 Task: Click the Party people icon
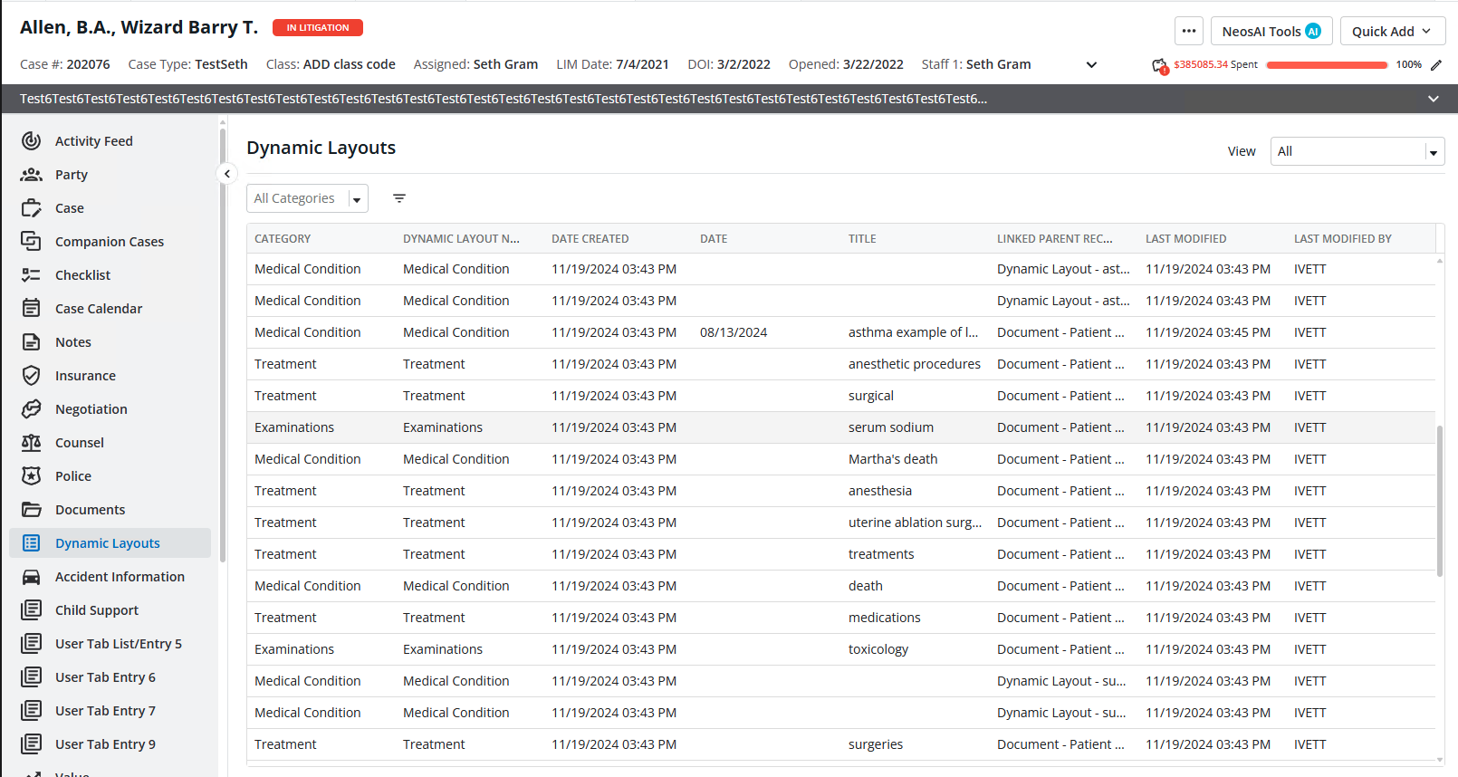click(32, 174)
